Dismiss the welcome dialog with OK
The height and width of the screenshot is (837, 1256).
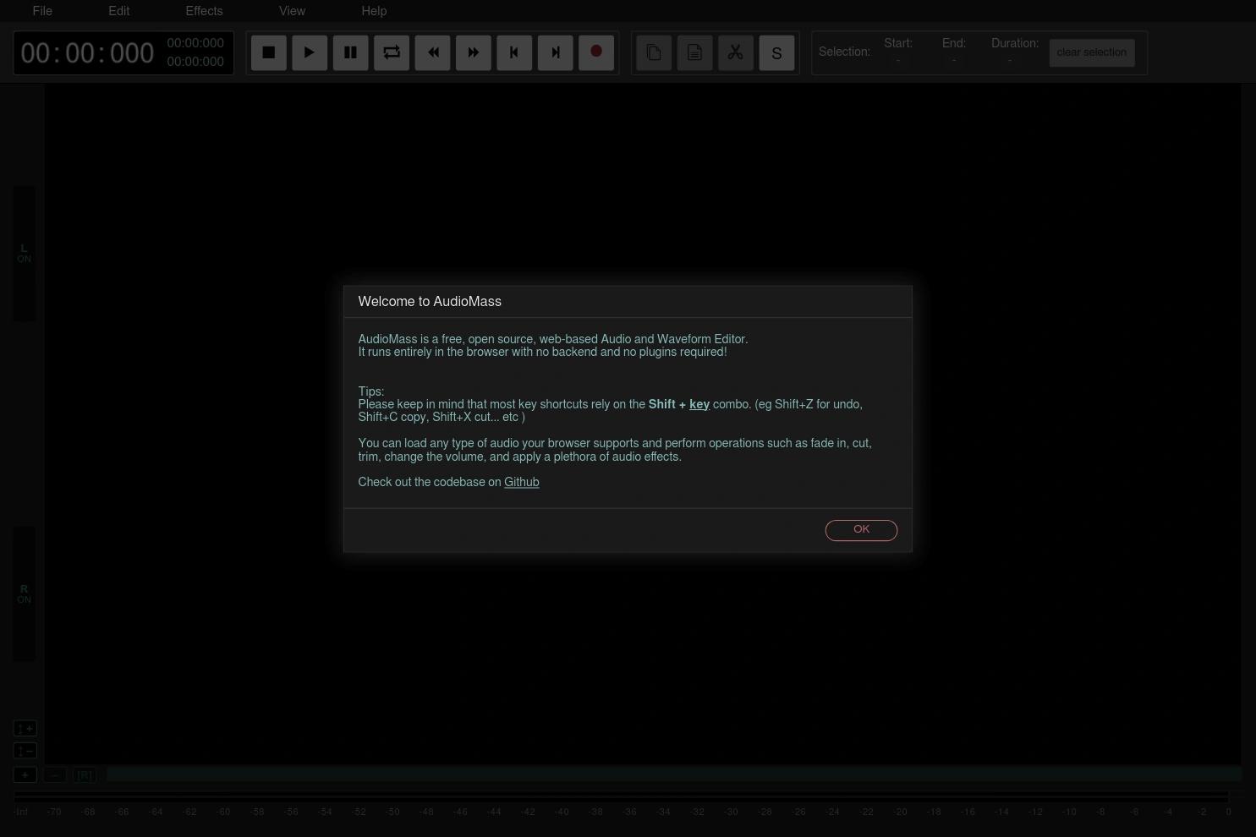861,529
